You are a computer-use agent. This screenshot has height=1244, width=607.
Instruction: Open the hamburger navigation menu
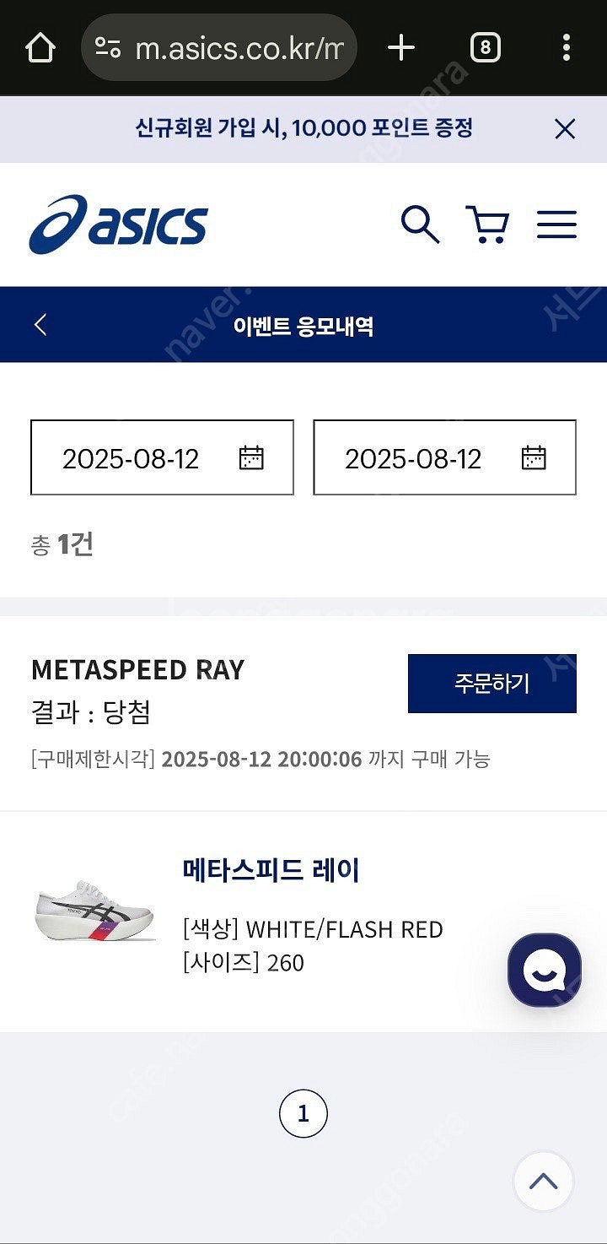pyautogui.click(x=556, y=224)
